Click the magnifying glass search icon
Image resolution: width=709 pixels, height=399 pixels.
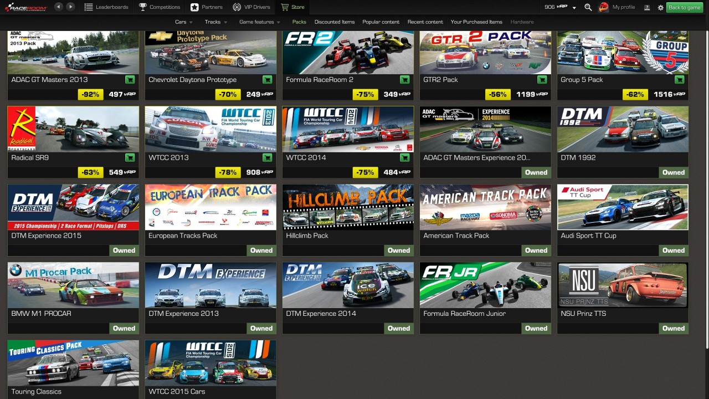pos(588,7)
